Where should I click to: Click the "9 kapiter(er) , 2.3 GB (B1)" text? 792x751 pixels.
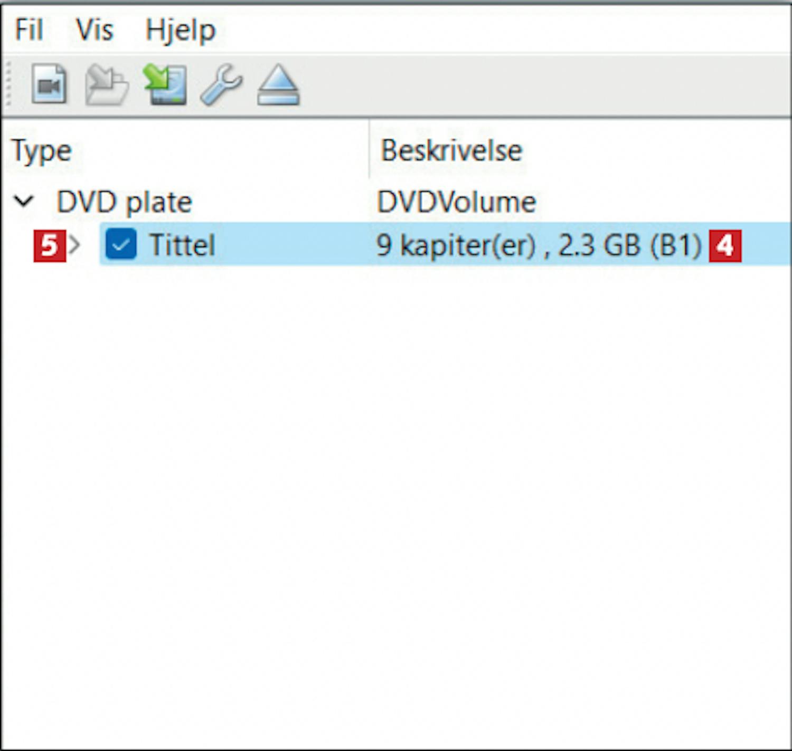[x=539, y=245]
